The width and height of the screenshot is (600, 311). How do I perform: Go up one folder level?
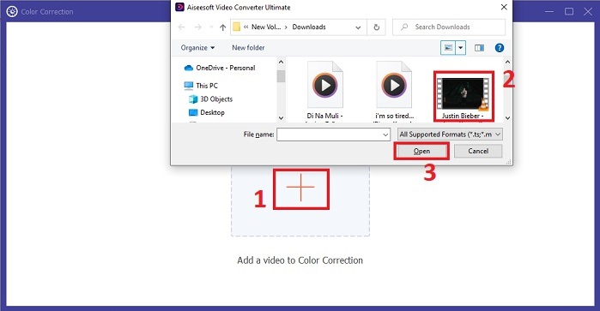pyautogui.click(x=222, y=27)
